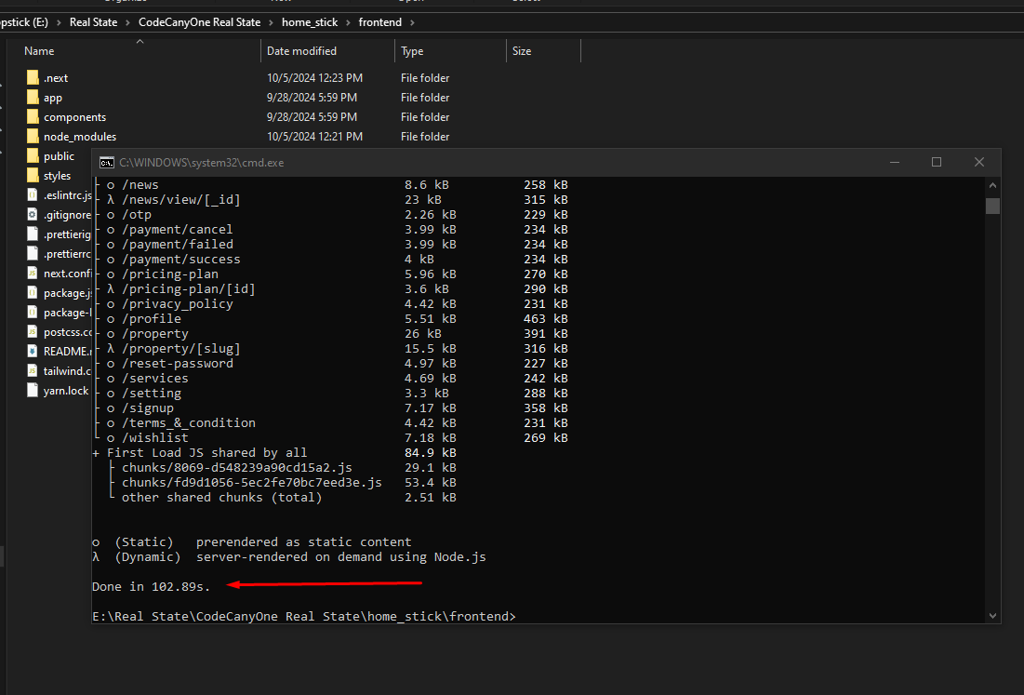Select the app folder icon

[x=33, y=98]
